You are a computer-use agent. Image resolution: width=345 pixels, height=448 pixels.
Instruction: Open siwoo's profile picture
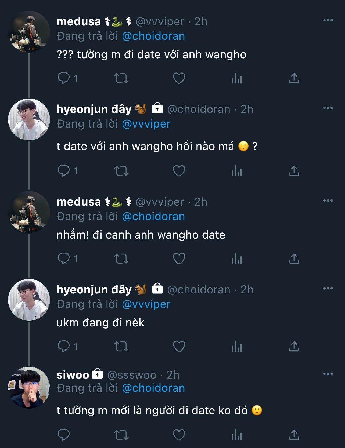pos(29,388)
